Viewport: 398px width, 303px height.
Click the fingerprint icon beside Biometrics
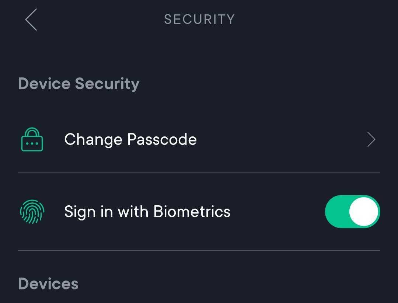pyautogui.click(x=32, y=212)
